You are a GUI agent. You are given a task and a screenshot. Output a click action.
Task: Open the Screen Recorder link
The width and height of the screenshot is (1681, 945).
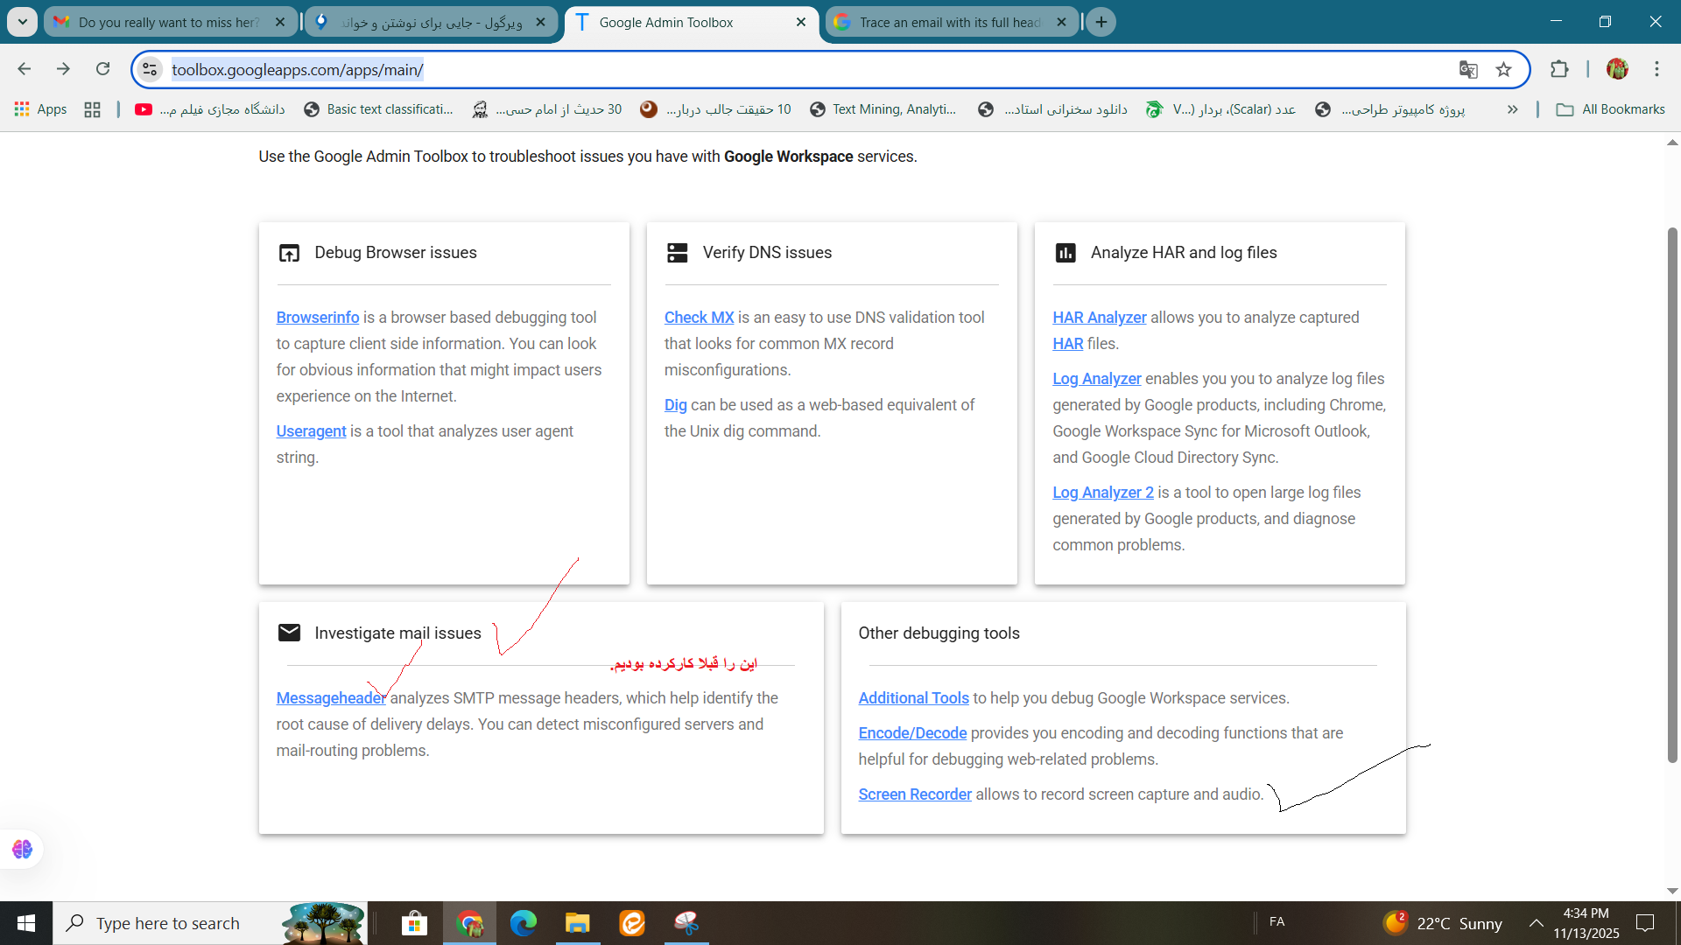[914, 794]
